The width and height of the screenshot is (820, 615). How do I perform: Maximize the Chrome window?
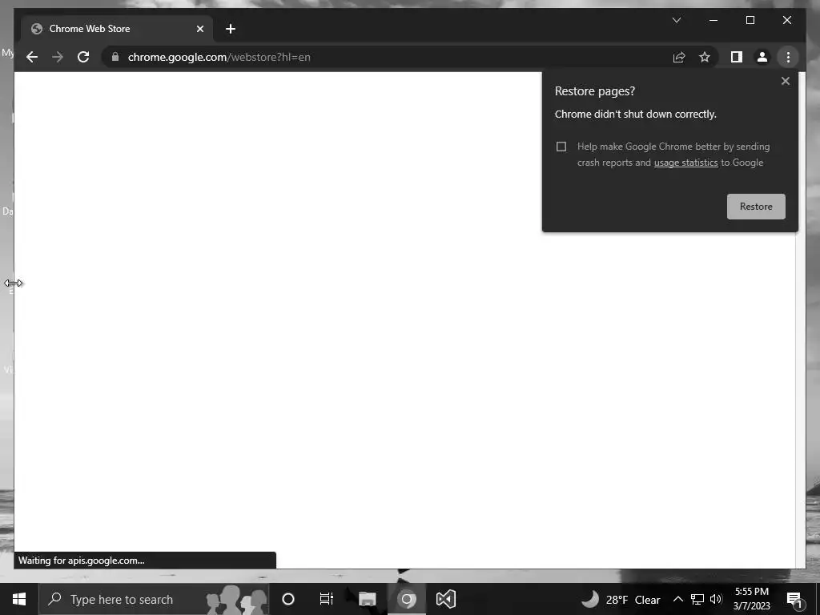click(x=750, y=20)
